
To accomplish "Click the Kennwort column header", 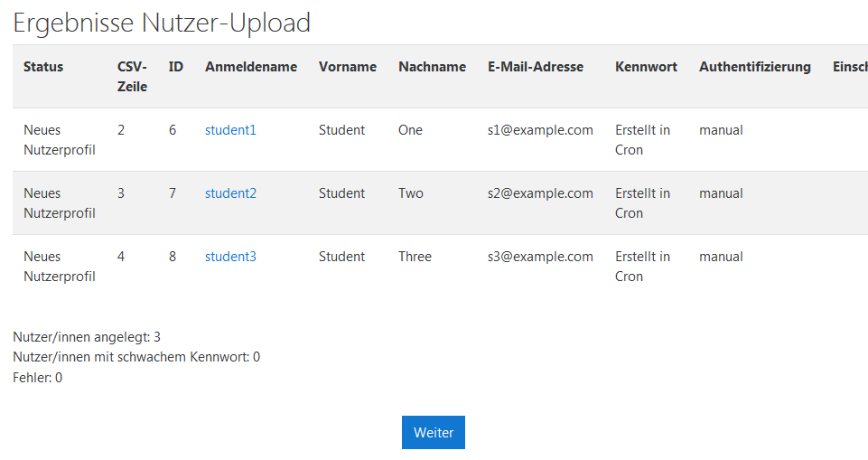I will (646, 67).
